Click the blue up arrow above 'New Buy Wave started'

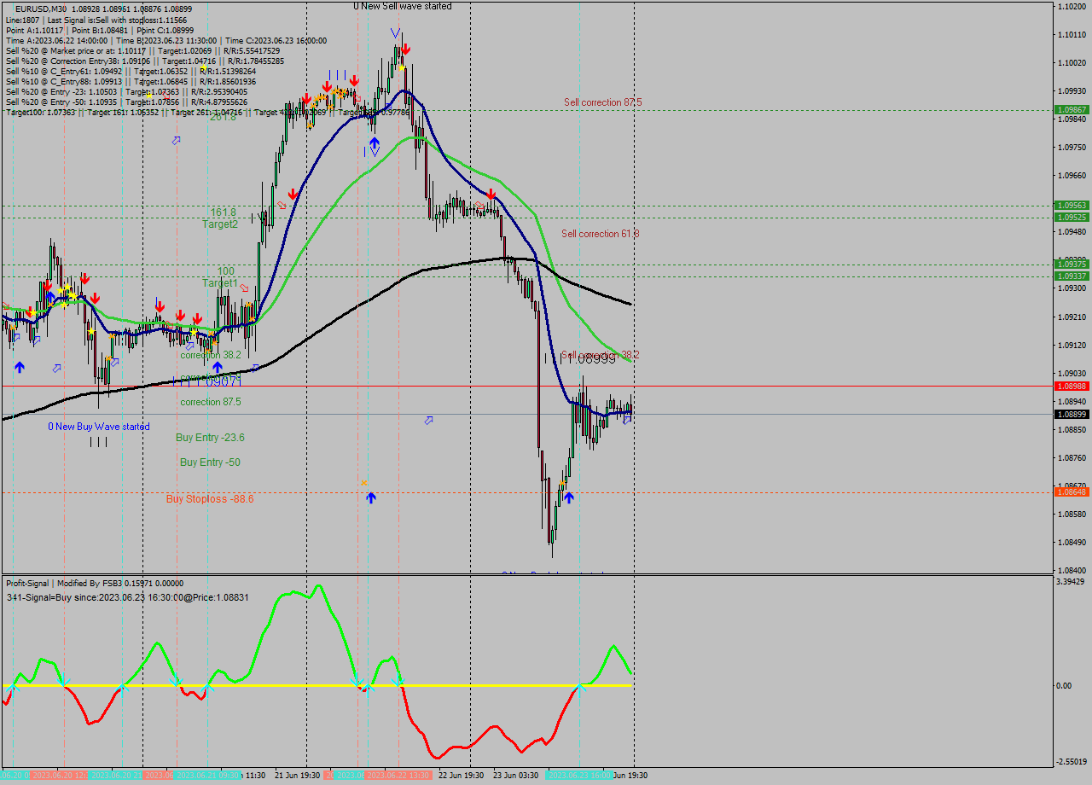pos(20,367)
